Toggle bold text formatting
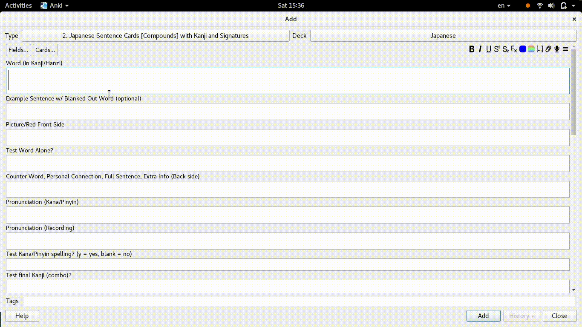Image resolution: width=582 pixels, height=327 pixels. [x=472, y=49]
